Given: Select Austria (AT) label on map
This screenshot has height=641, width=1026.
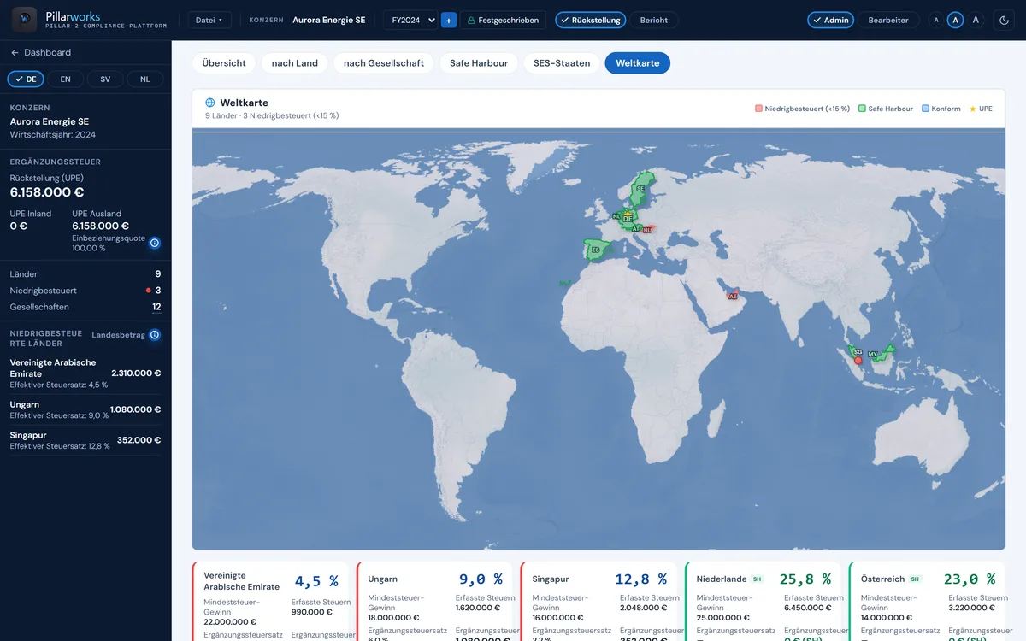Looking at the screenshot, I should pos(636,229).
